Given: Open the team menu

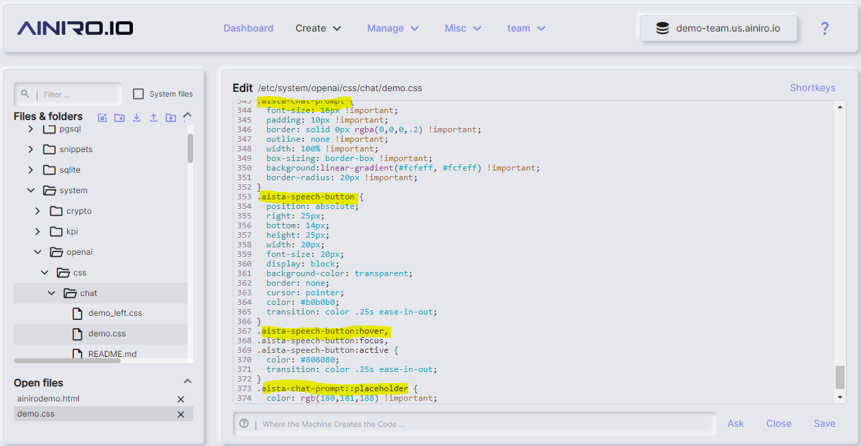Looking at the screenshot, I should tap(527, 28).
